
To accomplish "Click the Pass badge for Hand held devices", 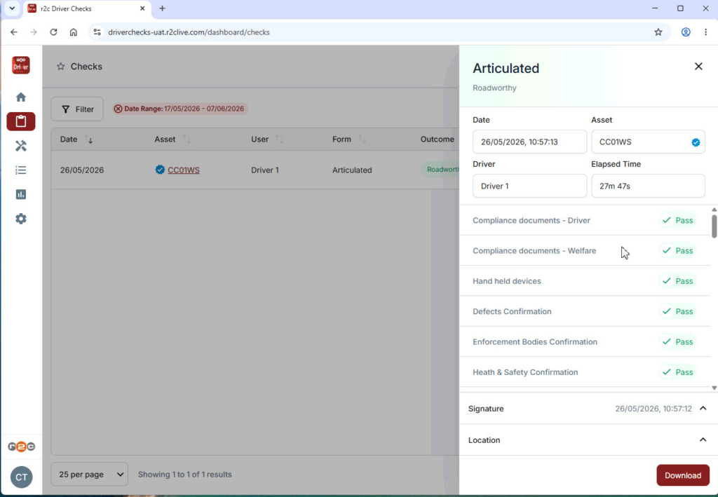I will click(x=678, y=281).
